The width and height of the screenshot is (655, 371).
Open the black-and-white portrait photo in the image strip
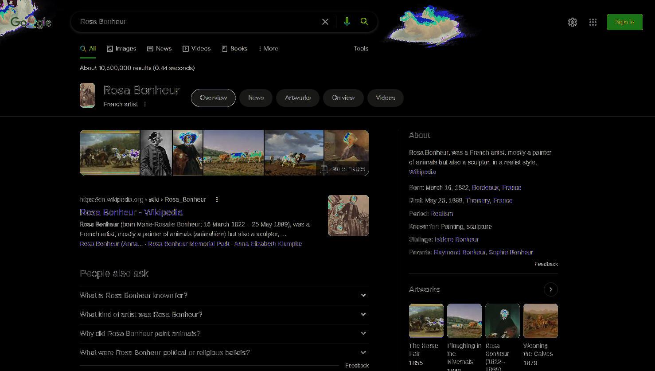click(x=156, y=152)
